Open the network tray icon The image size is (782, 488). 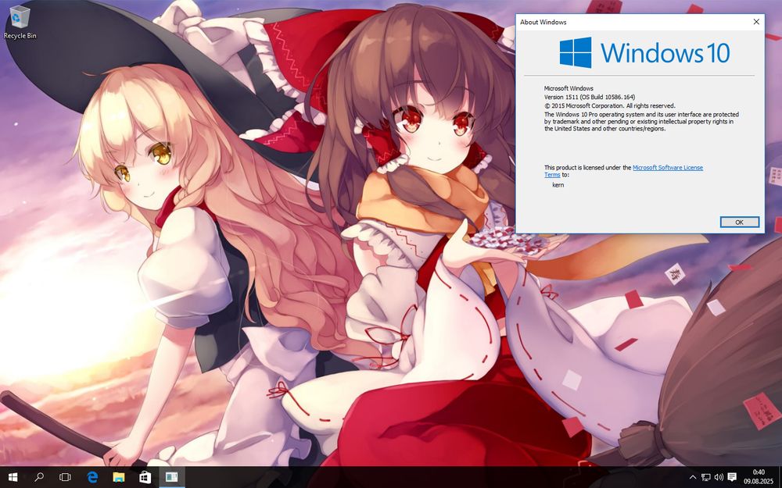pos(705,477)
